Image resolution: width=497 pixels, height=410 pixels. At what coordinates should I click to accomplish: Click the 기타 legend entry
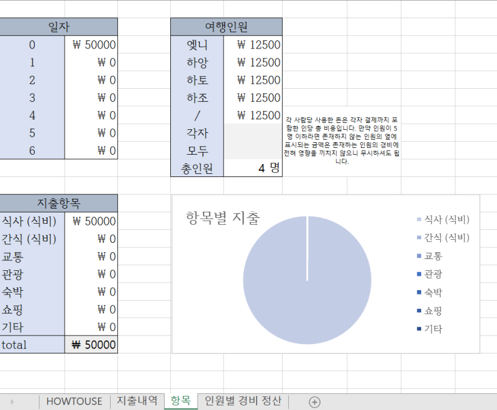click(430, 329)
